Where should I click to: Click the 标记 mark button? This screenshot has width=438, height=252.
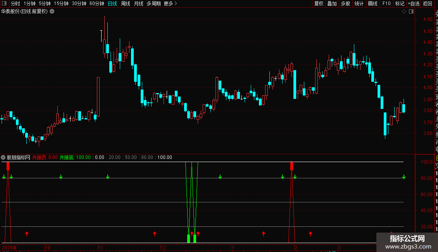click(x=400, y=3)
